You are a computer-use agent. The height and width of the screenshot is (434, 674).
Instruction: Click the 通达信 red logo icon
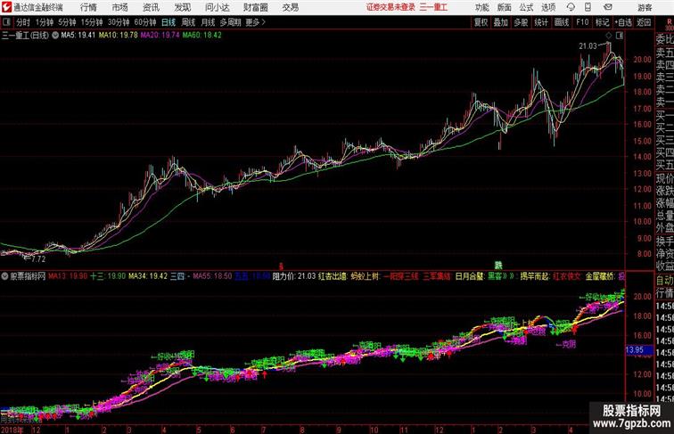pos(7,7)
